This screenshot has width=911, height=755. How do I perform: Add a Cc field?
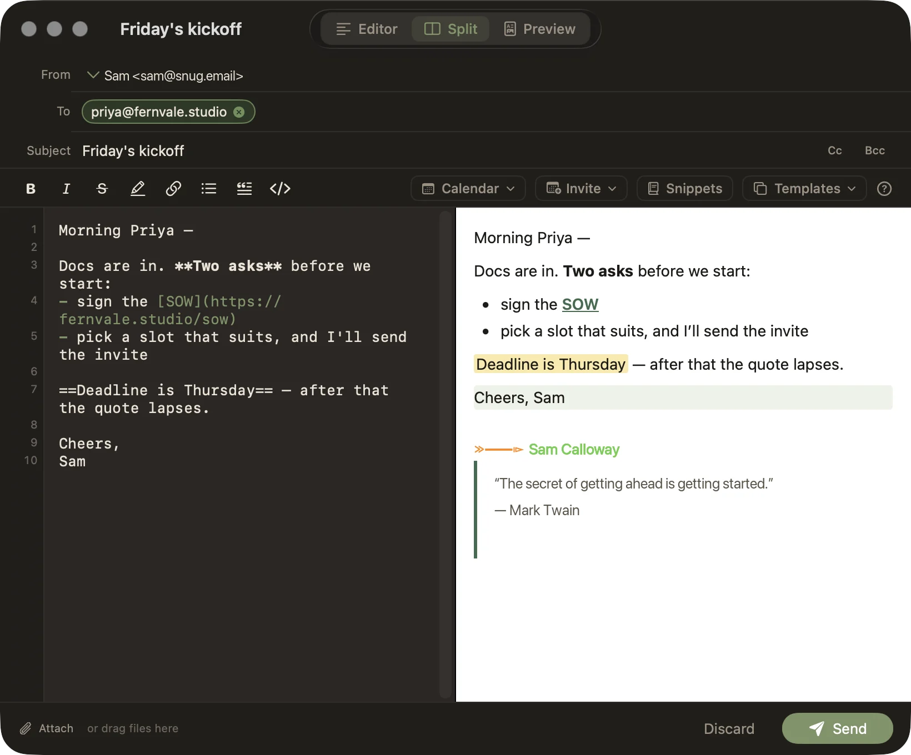[835, 150]
